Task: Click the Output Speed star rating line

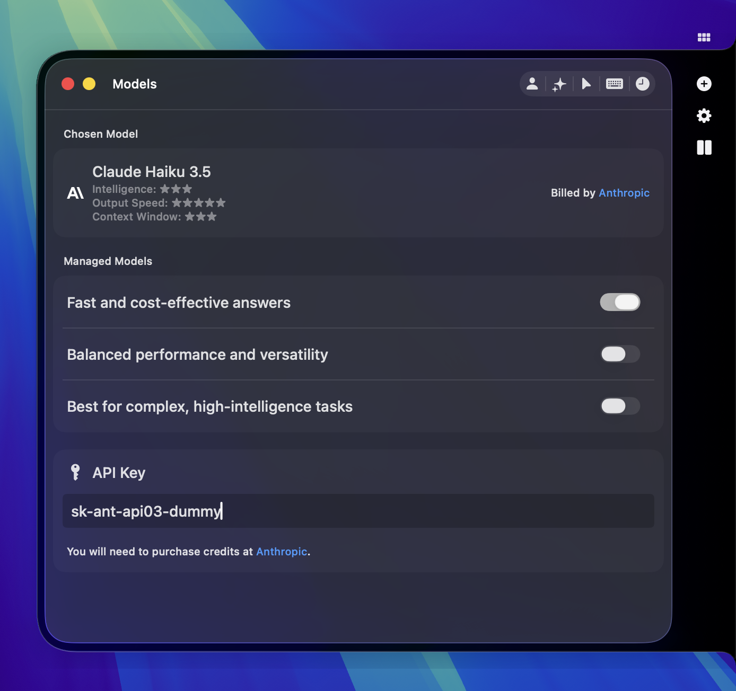Action: [x=159, y=203]
